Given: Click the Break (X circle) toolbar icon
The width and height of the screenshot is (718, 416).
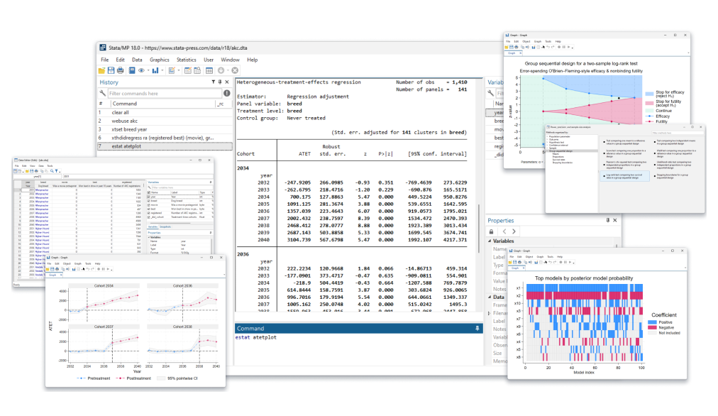Looking at the screenshot, I should click(235, 70).
